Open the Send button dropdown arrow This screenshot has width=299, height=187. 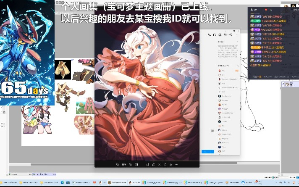tap(212, 152)
